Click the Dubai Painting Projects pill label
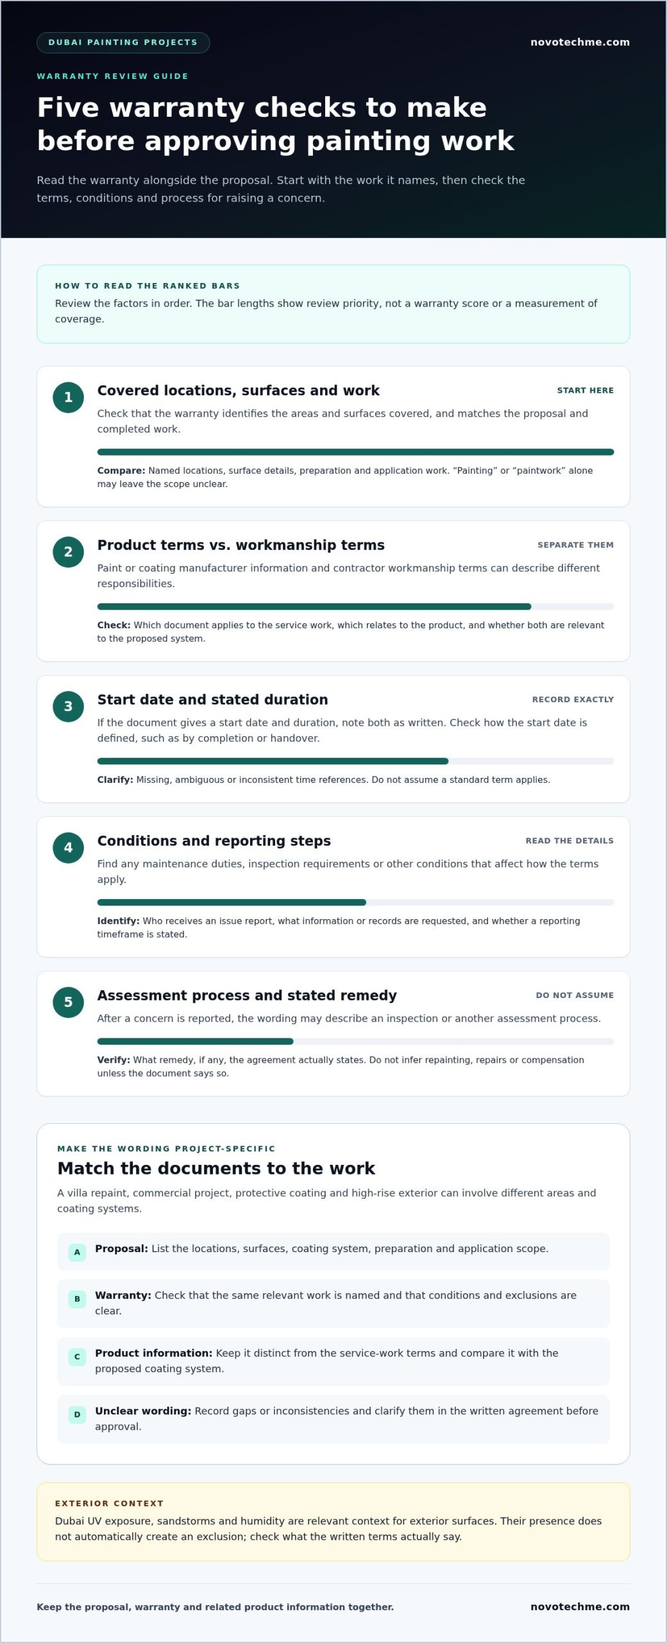This screenshot has height=1643, width=667. 123,42
